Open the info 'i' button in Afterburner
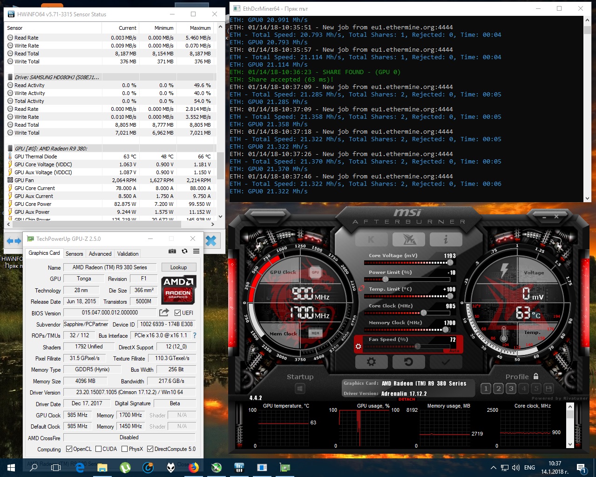Viewport: 596px width, 477px height. point(446,239)
